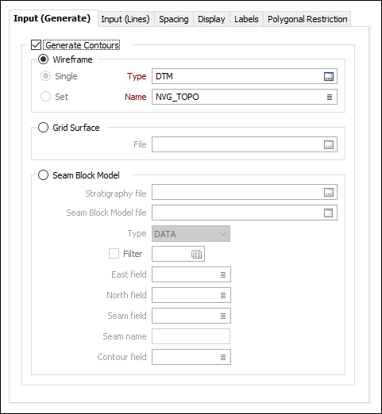Open the Filter selection icon
The height and width of the screenshot is (414, 382).
tap(196, 255)
